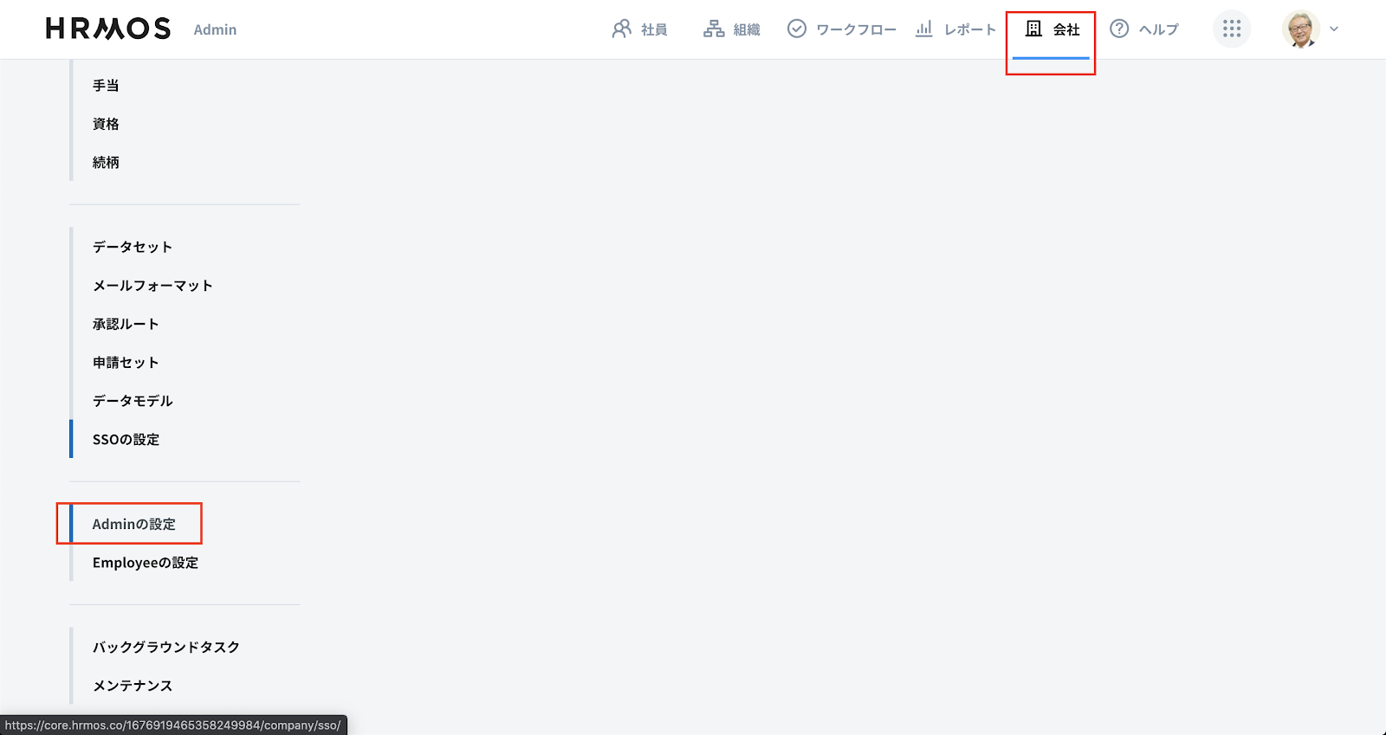Image resolution: width=1386 pixels, height=735 pixels.
Task: Select 承認ルート in sidebar
Action: coord(126,324)
